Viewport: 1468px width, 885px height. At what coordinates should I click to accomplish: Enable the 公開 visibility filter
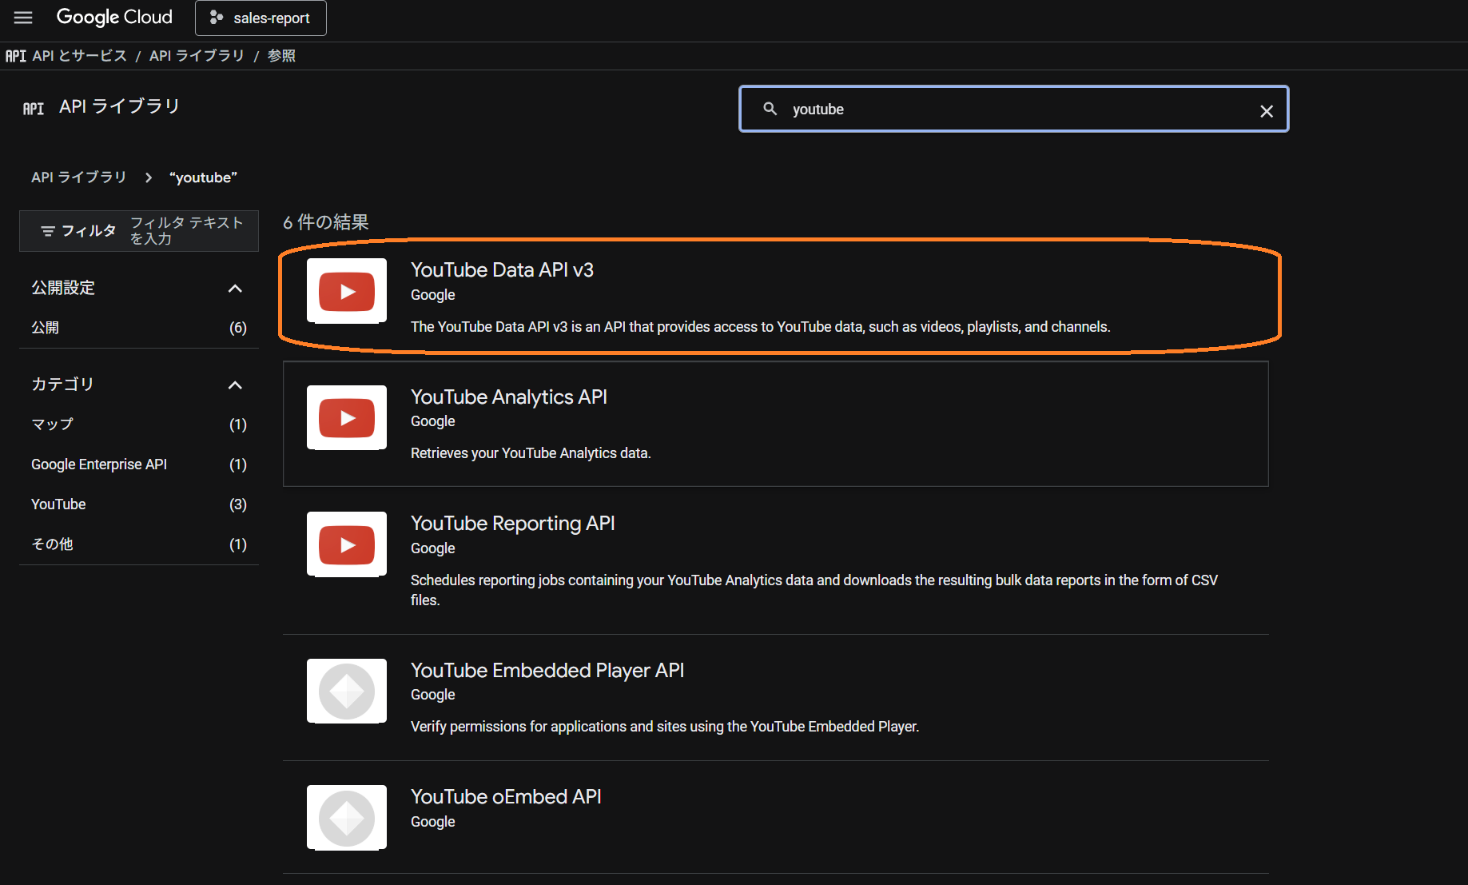[x=45, y=327]
